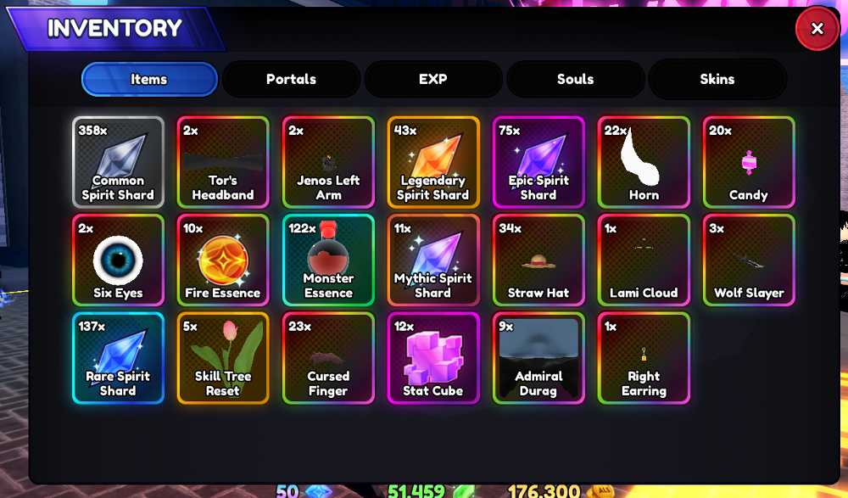The width and height of the screenshot is (848, 498).
Task: Click the Horn item slot
Action: (644, 162)
